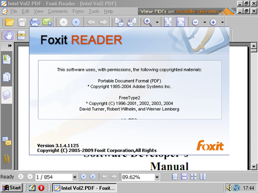Open the Comments menu

click(x=58, y=11)
